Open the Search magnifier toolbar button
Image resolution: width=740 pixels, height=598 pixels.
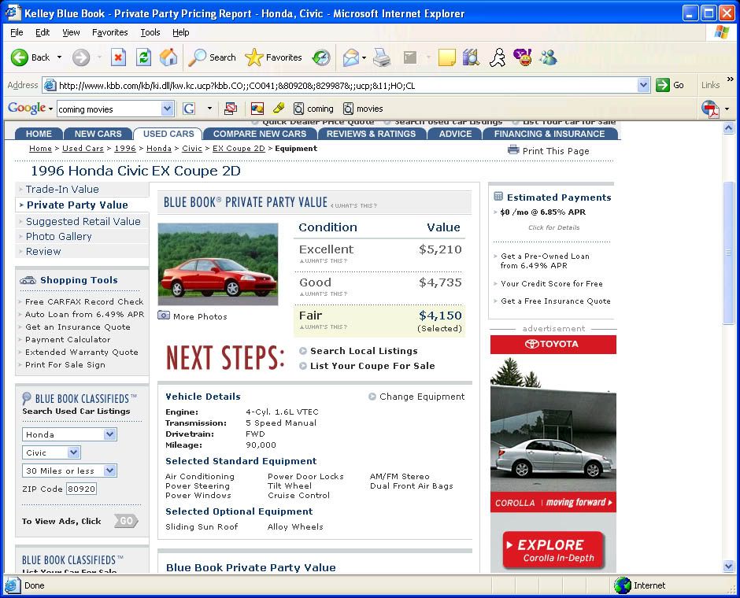tap(212, 57)
